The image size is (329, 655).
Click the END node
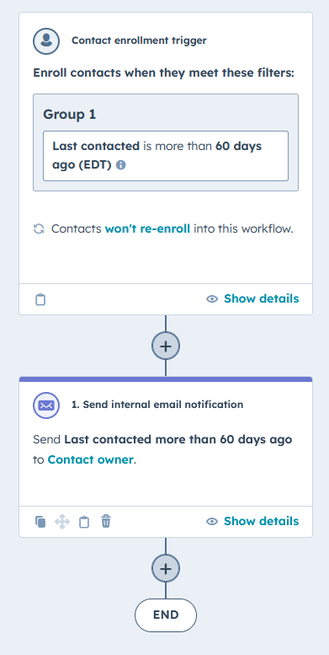coord(166,615)
